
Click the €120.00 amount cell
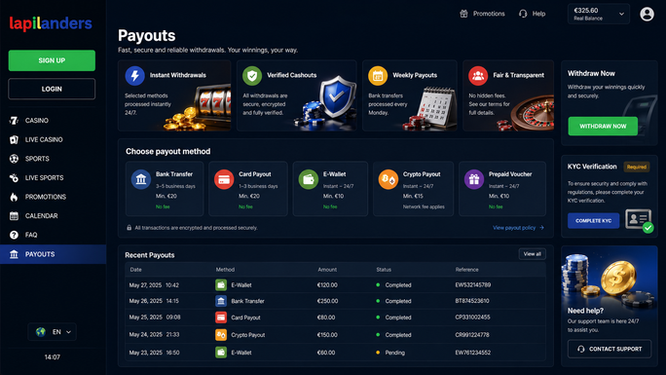[327, 285]
